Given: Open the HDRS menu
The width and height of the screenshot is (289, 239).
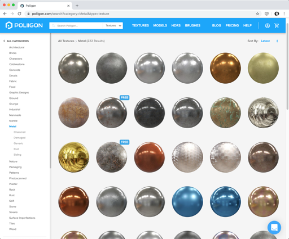Looking at the screenshot, I should [176, 25].
